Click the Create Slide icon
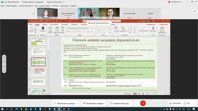This screenshot has height=111, width=198. (x=51, y=28)
